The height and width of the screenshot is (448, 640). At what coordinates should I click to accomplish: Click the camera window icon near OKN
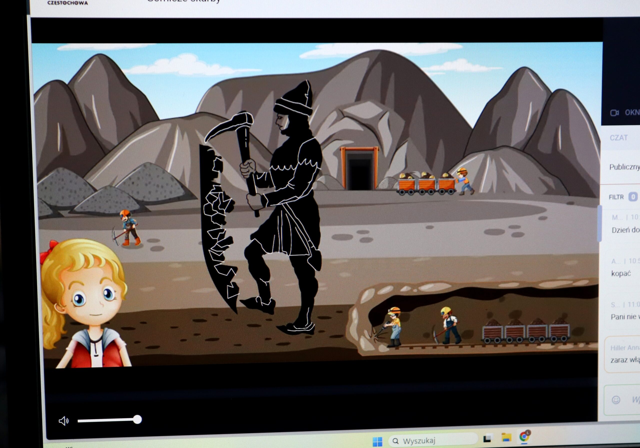[x=614, y=113]
